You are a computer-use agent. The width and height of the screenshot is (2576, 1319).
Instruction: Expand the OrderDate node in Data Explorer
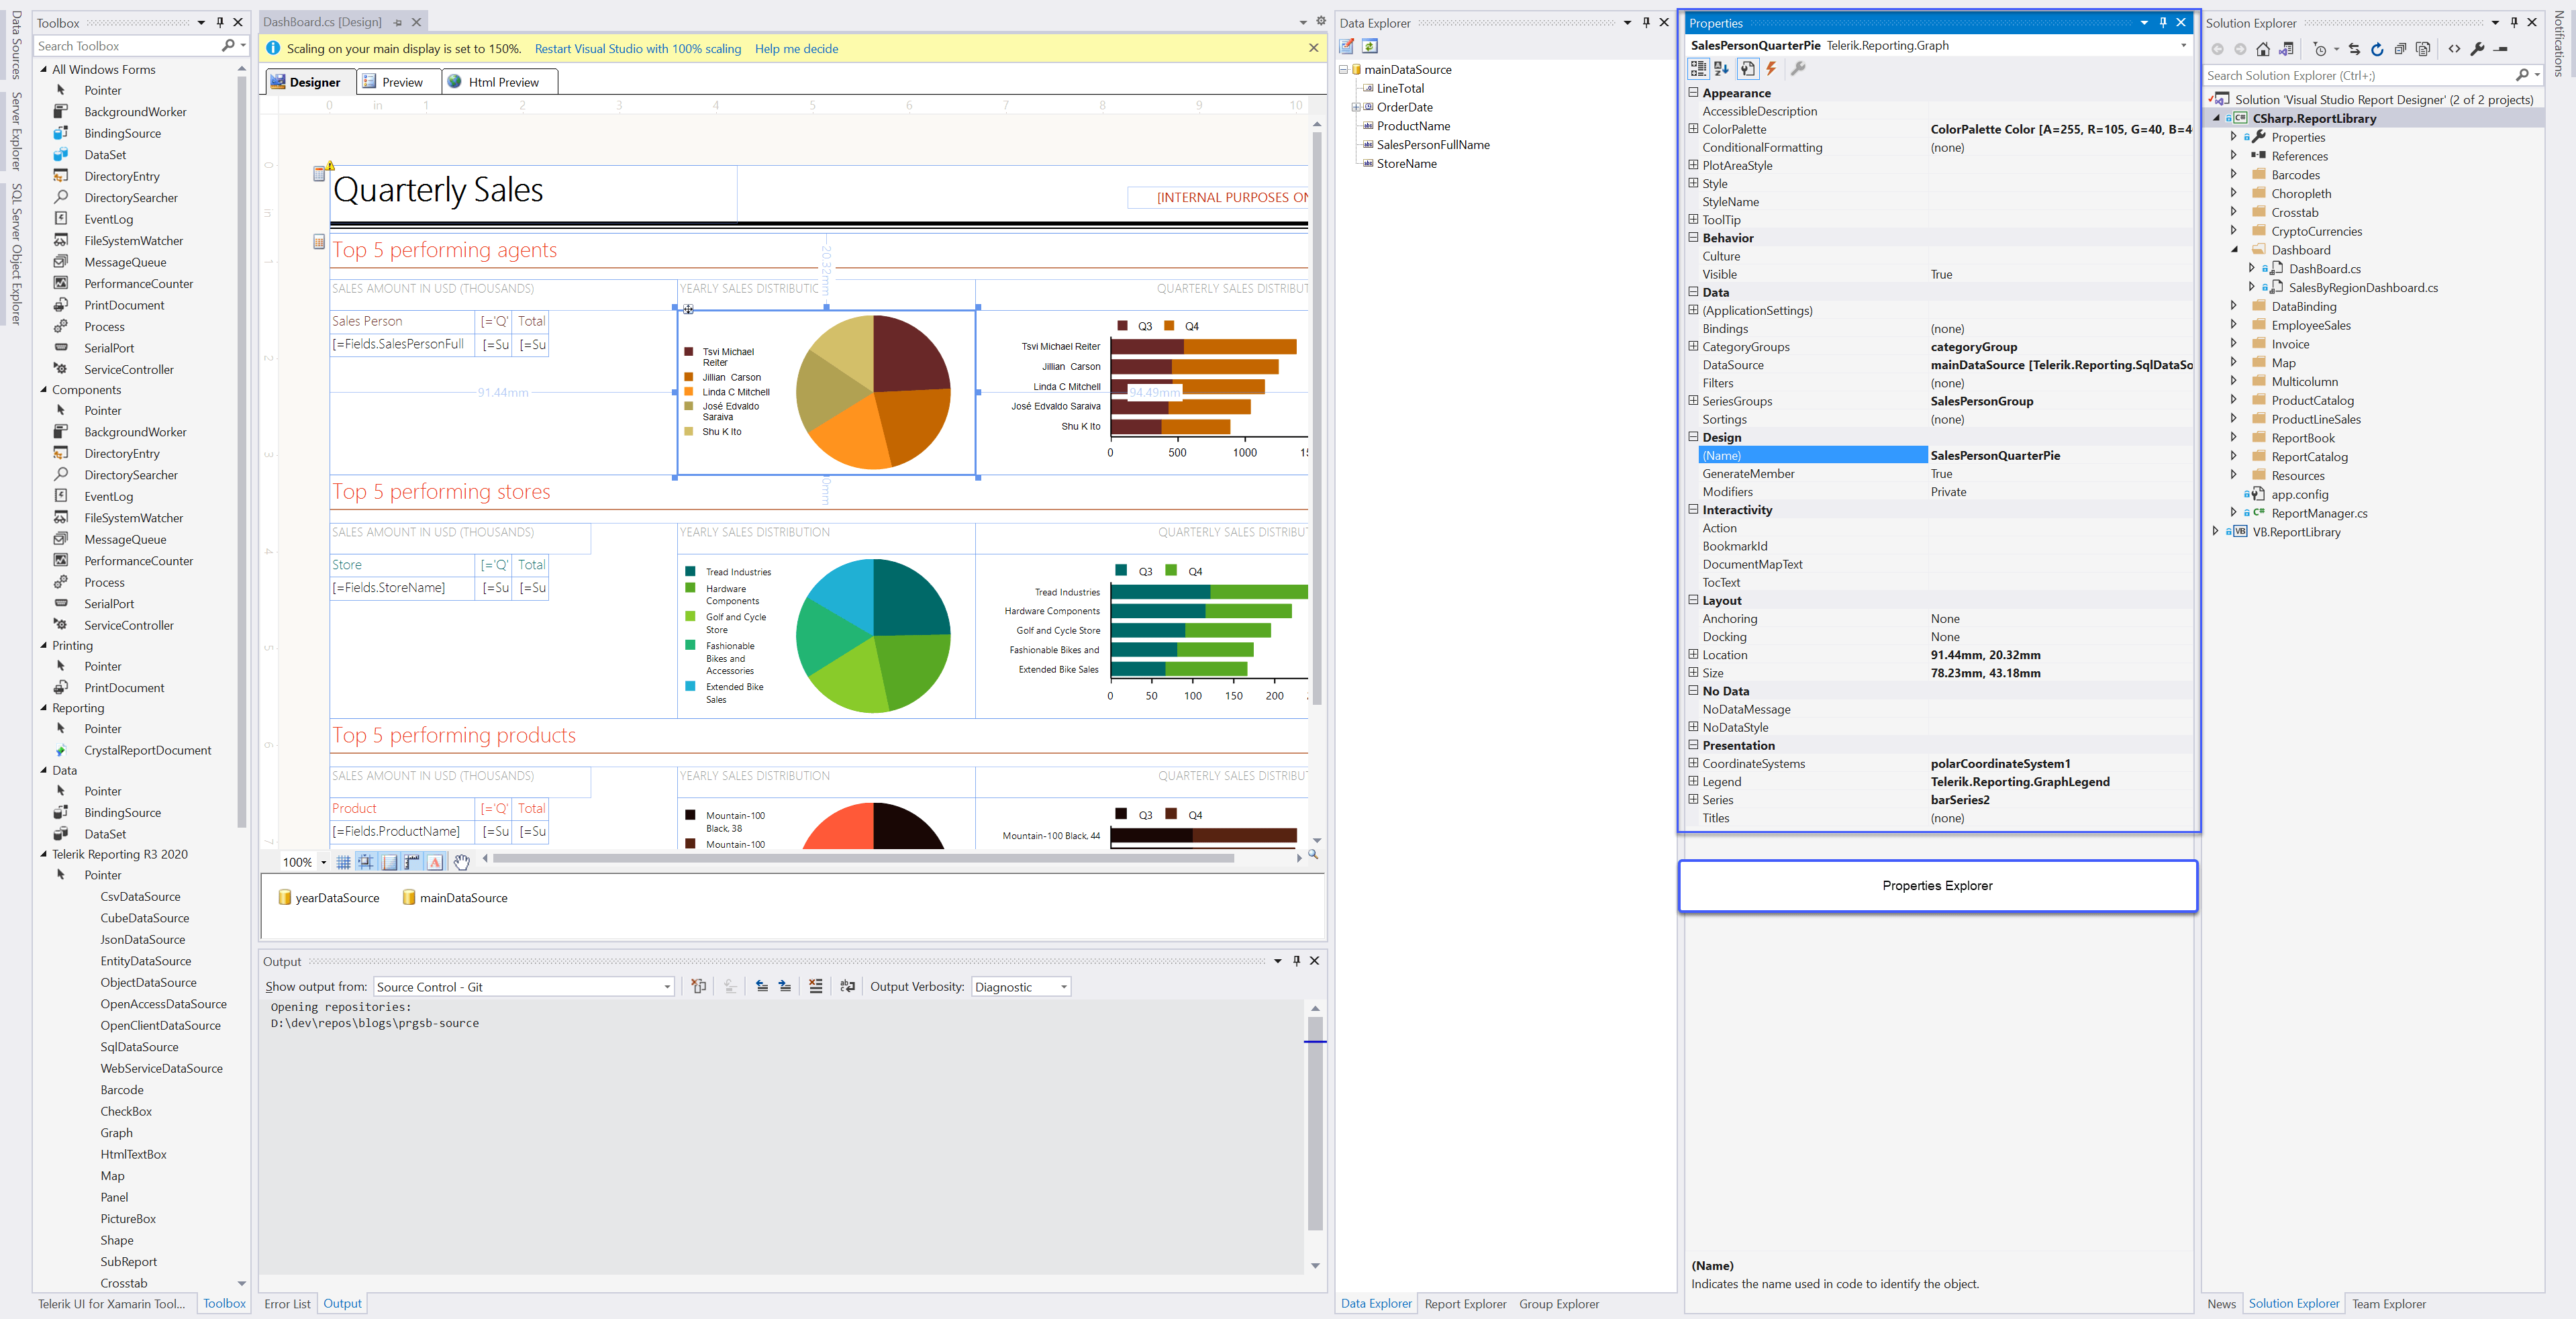tap(1355, 107)
